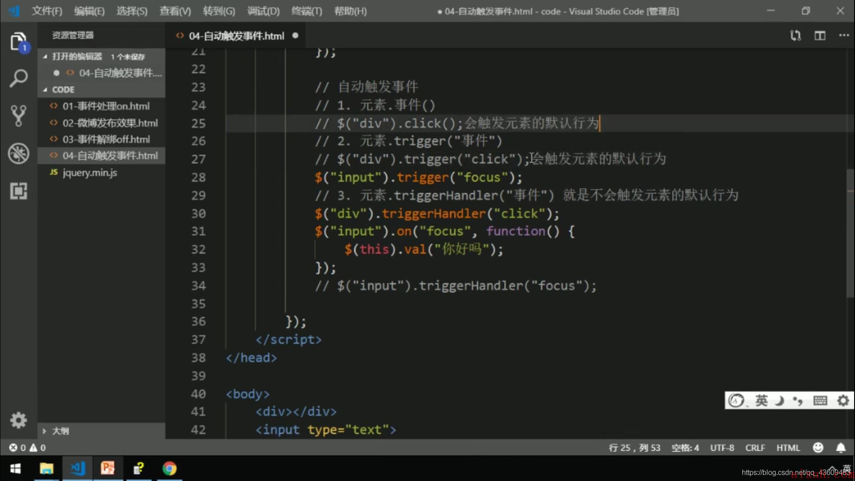
Task: Open Chrome from the taskbar
Action: [x=169, y=469]
